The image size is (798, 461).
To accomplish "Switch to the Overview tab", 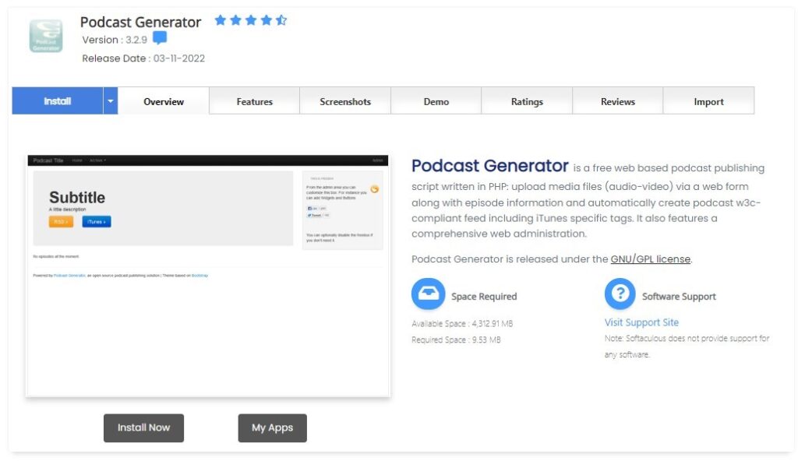I will [x=164, y=101].
